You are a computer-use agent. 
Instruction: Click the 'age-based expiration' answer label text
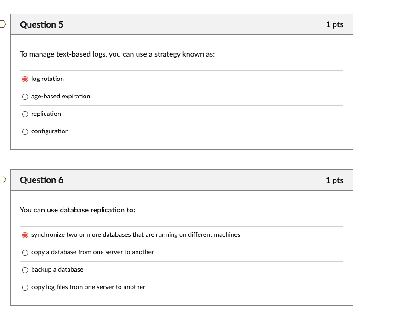pyautogui.click(x=61, y=97)
